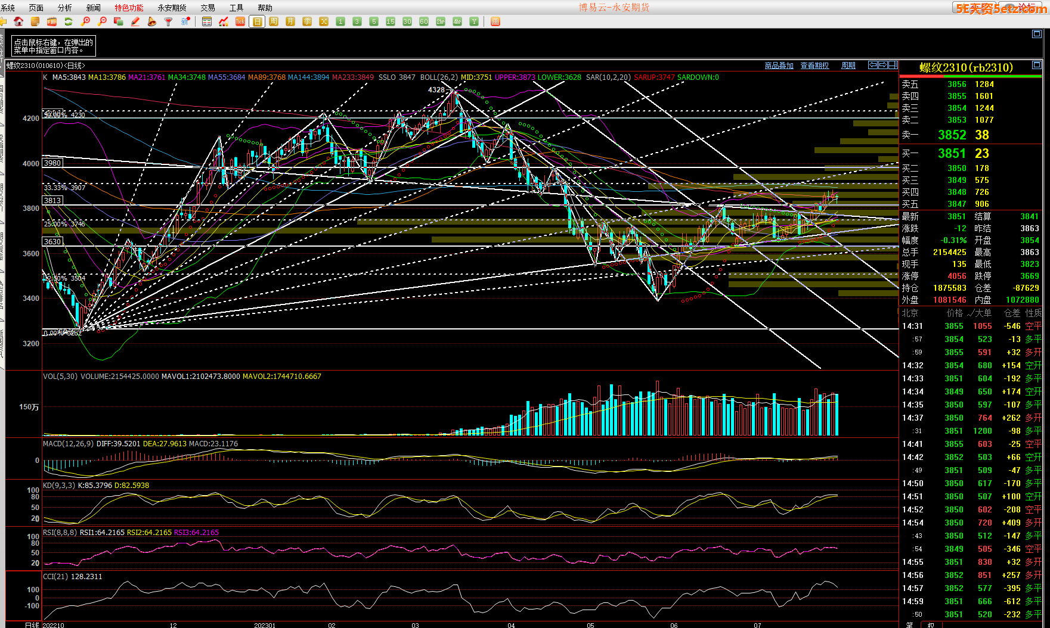Click the 3630 price label box

[52, 241]
